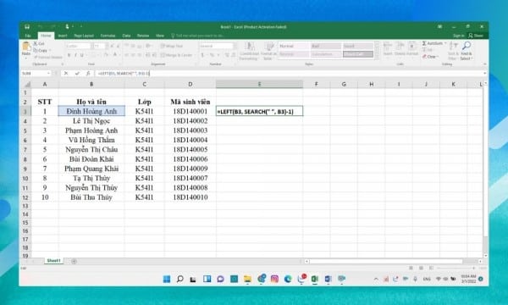
Task: Open the Insert Function fx dialog
Action: [88, 74]
